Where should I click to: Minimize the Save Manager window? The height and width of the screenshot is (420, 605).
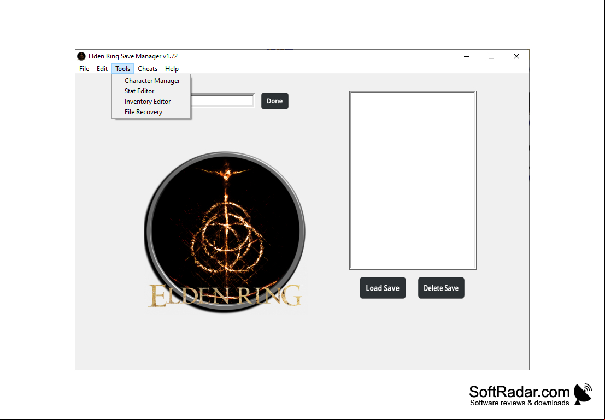(x=467, y=56)
